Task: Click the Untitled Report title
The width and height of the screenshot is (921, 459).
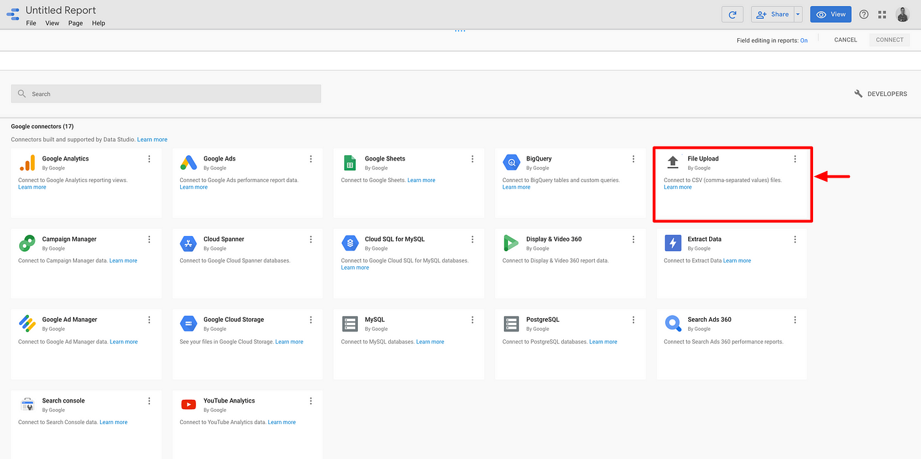Action: pyautogui.click(x=61, y=11)
